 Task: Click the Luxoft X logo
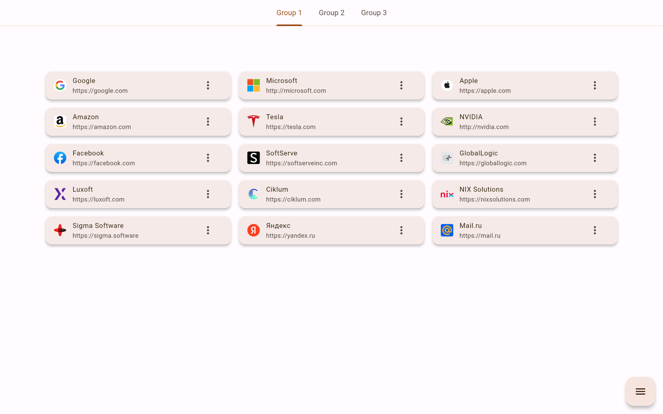point(60,194)
